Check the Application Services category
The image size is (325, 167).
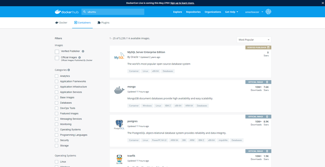point(57,92)
